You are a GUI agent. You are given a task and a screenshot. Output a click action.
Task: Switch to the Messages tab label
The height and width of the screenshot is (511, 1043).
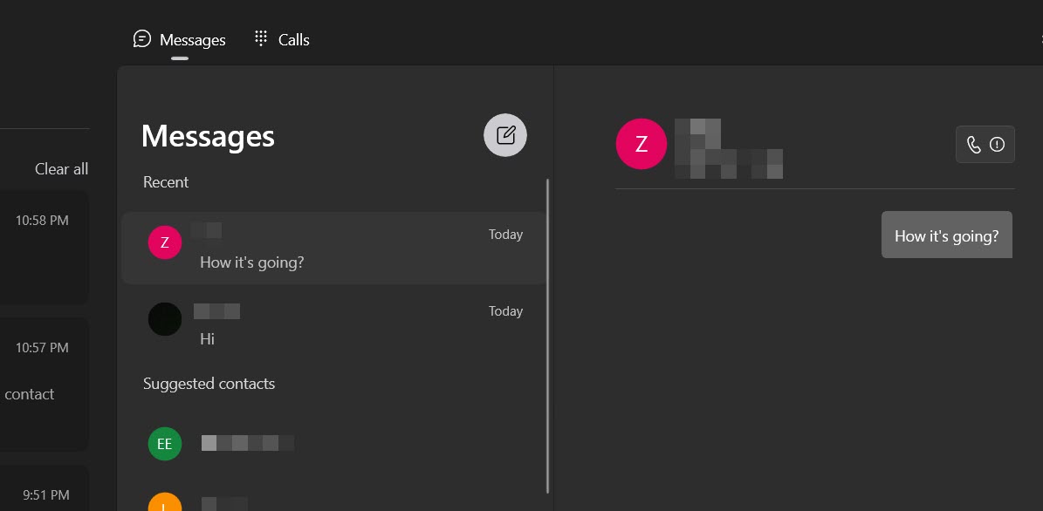point(193,40)
